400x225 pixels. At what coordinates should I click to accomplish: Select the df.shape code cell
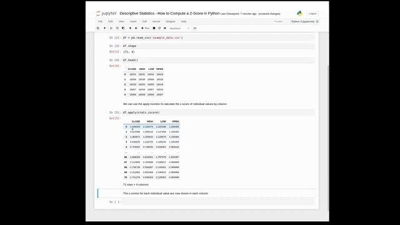pyautogui.click(x=218, y=46)
